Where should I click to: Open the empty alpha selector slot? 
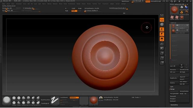84,101
